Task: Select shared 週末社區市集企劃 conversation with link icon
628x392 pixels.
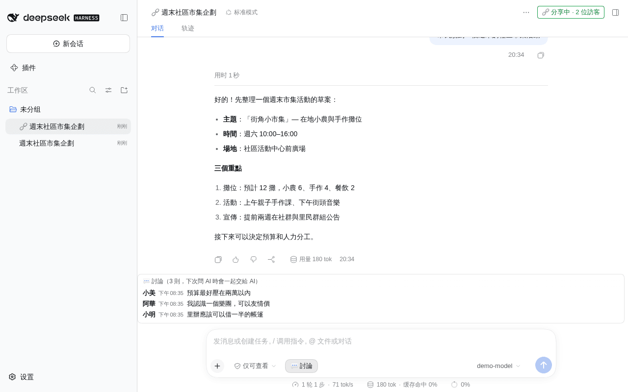Action: (x=68, y=126)
